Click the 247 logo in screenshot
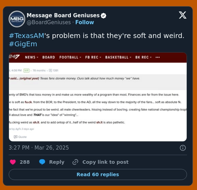This screenshot has height=190, width=197. (14, 57)
